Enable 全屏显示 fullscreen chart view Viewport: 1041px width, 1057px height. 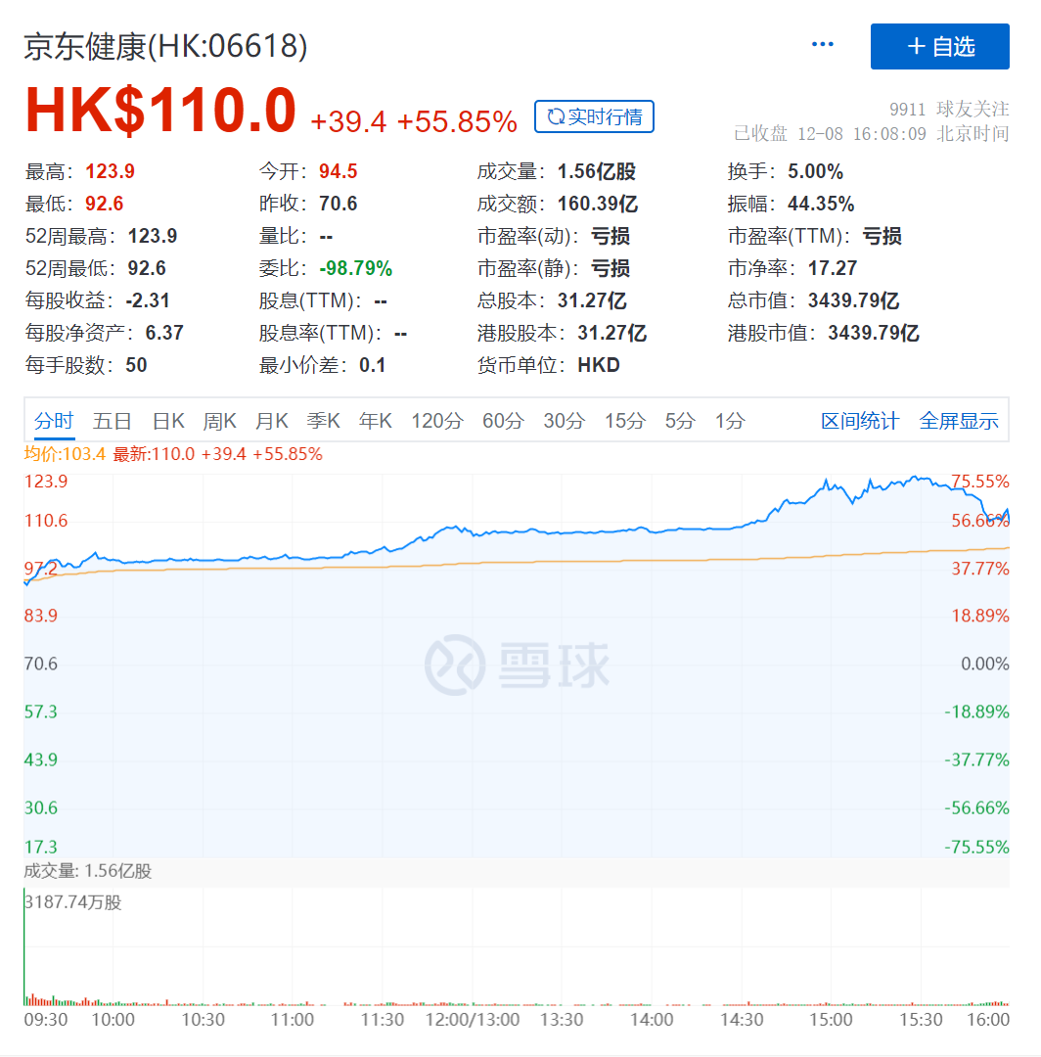[x=959, y=420]
